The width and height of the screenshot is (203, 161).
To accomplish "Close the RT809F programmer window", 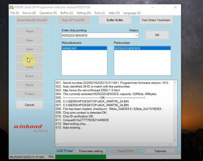I will (x=175, y=7).
